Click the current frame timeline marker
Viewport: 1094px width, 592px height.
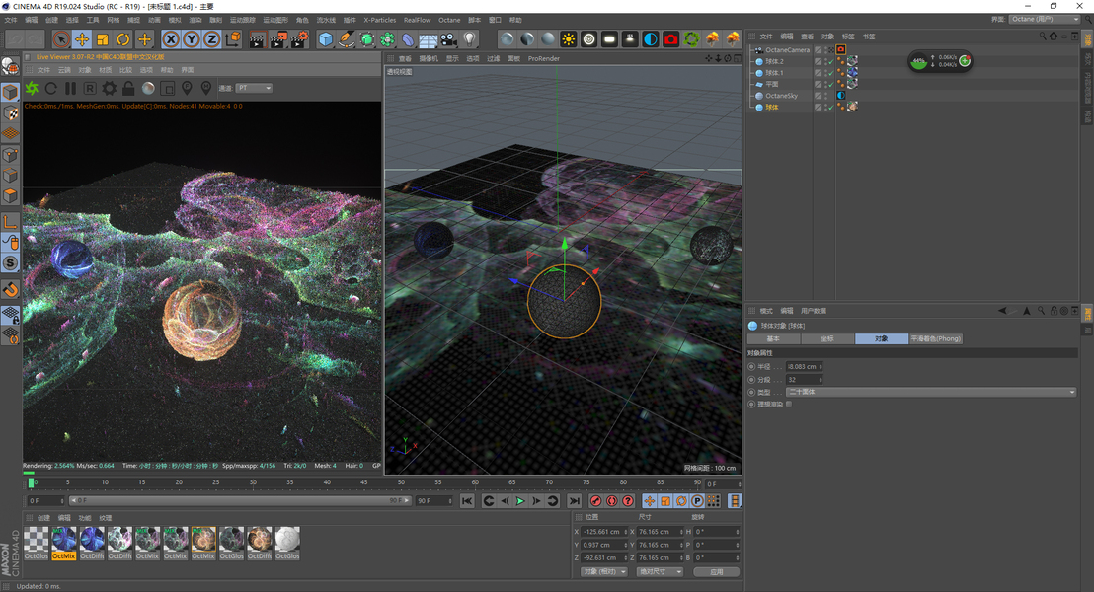pos(31,482)
